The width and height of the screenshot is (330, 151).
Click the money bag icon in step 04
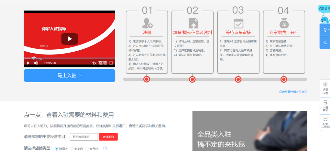284,23
